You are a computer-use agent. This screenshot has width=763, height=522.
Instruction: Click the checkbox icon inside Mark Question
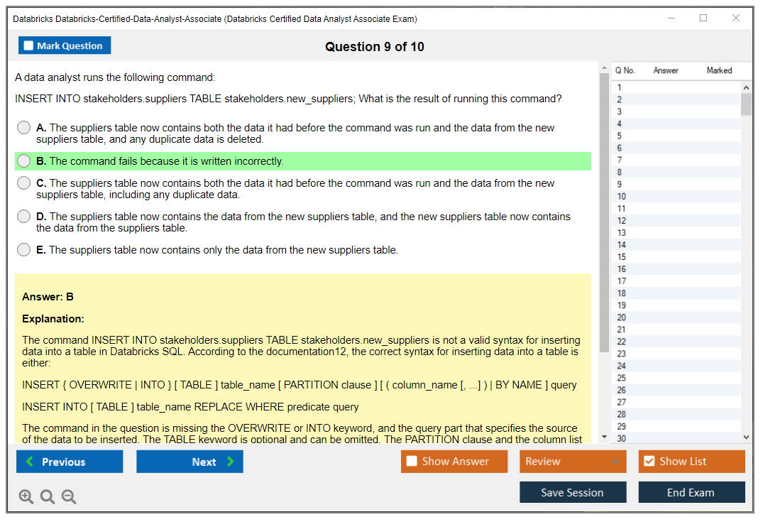28,45
